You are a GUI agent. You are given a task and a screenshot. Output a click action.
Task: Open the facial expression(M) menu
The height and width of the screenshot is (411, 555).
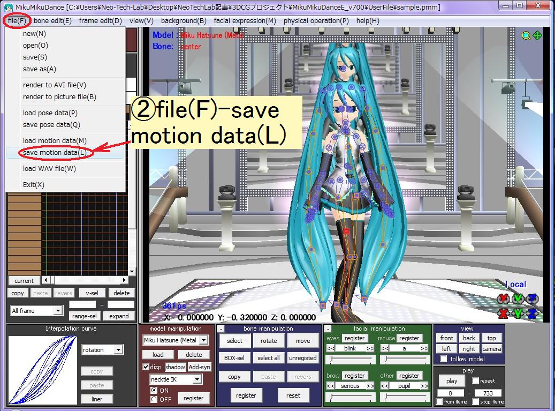(245, 20)
